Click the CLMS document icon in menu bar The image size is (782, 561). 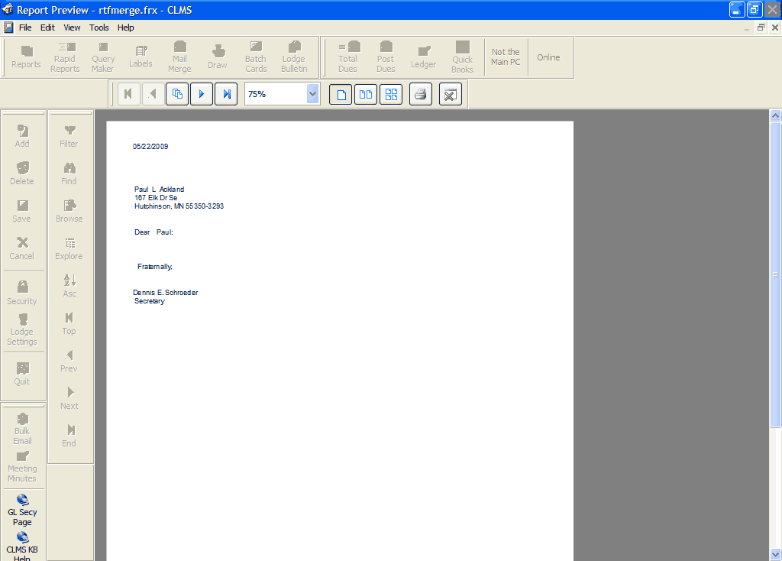[x=8, y=28]
